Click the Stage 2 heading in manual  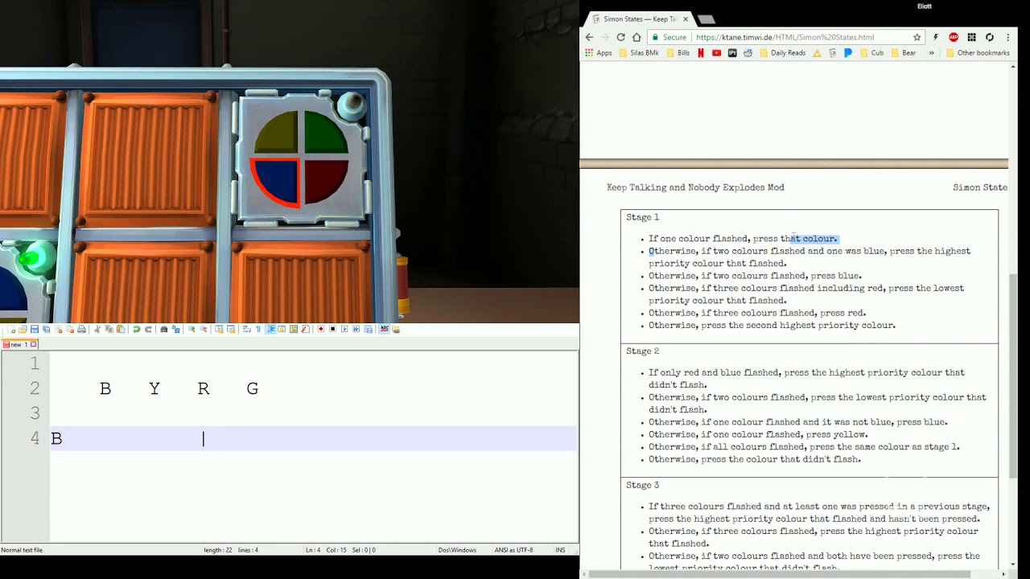tap(643, 351)
